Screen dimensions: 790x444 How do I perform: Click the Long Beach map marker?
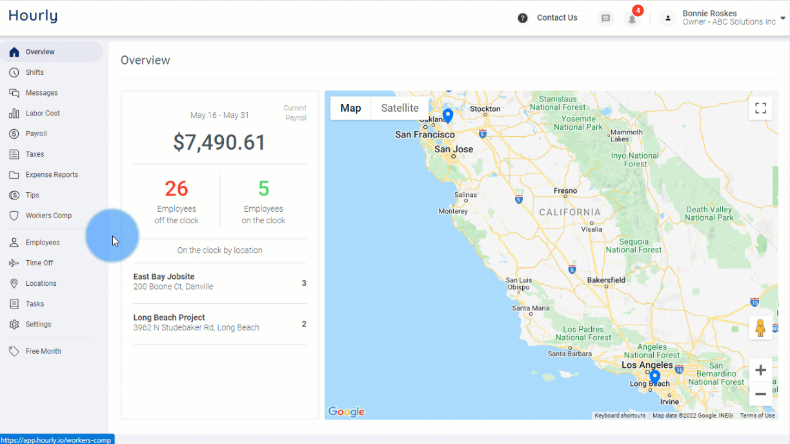click(x=654, y=377)
